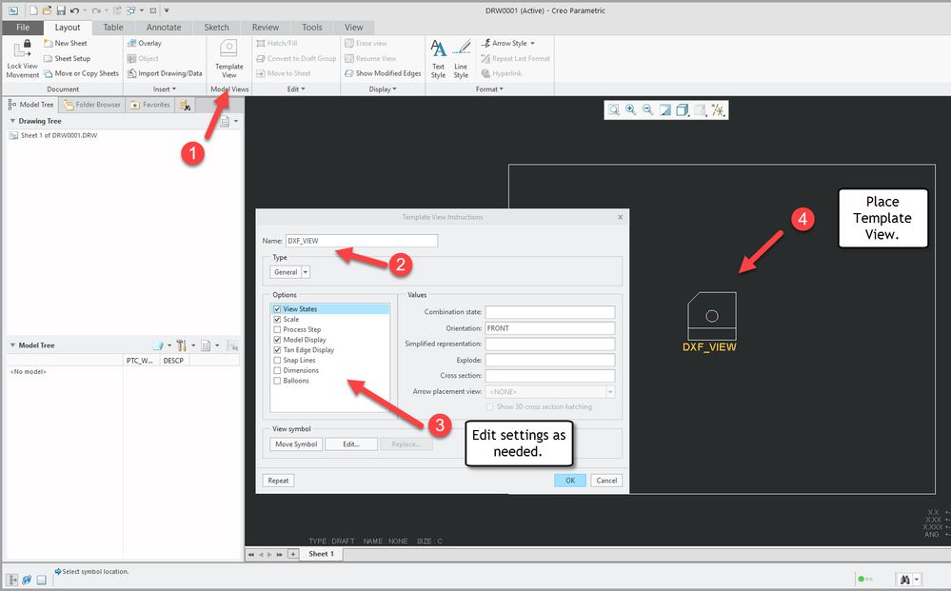Click the Zoom Out magnifier icon
This screenshot has width=951, height=591.
(647, 109)
